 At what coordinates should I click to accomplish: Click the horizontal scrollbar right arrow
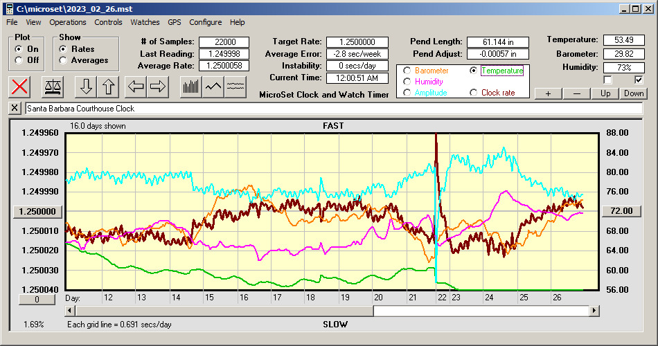pyautogui.click(x=594, y=311)
